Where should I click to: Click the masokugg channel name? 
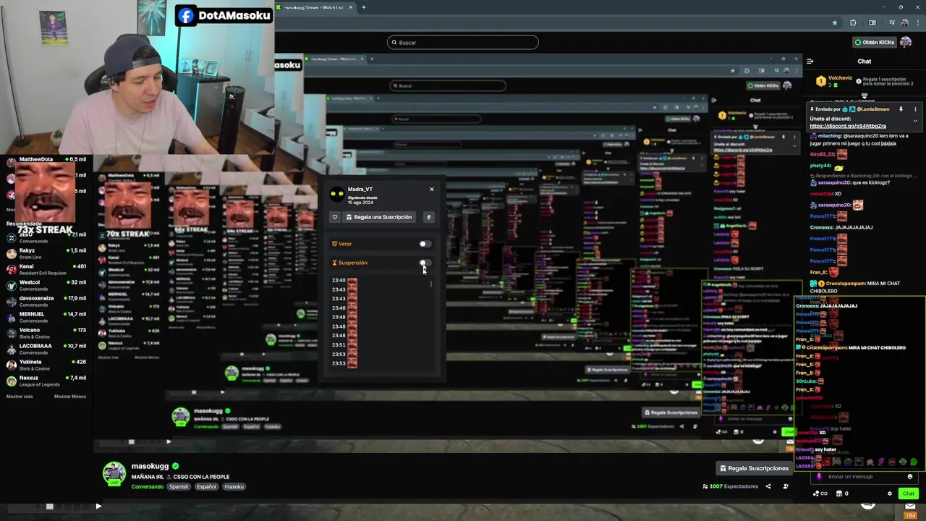[x=150, y=467]
